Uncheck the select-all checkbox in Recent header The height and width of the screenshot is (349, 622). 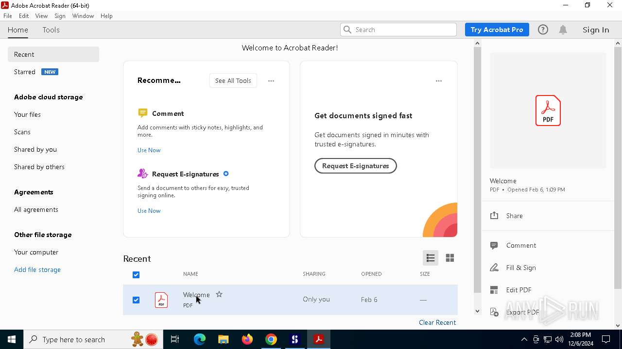coord(136,275)
